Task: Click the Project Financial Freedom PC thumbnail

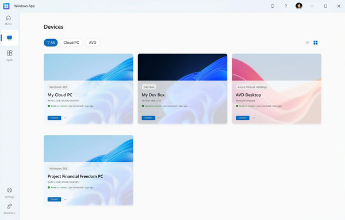Action: pyautogui.click(x=89, y=149)
